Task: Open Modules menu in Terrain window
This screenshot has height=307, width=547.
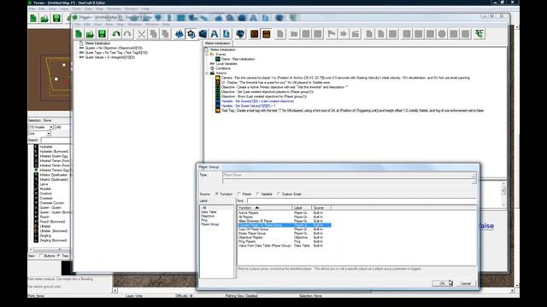Action: [x=114, y=9]
